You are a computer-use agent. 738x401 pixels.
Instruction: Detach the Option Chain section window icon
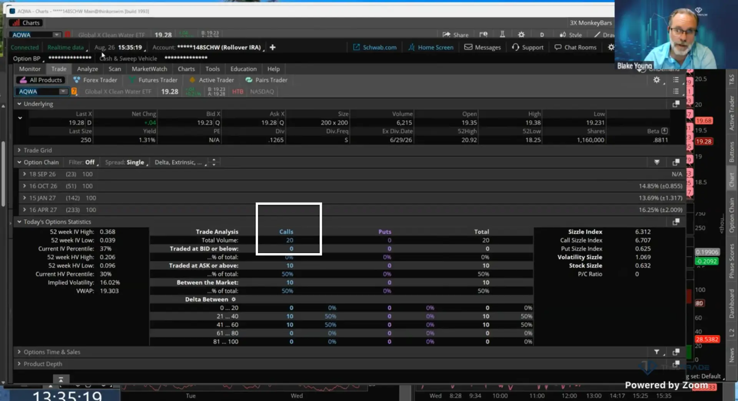click(676, 162)
